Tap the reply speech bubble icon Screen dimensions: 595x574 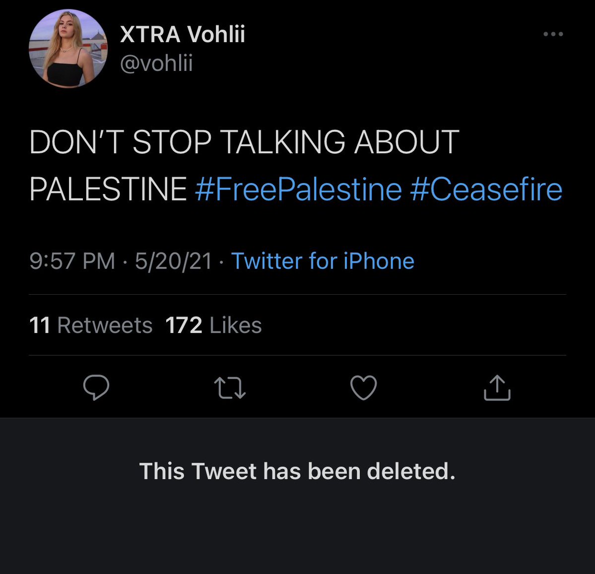pyautogui.click(x=96, y=387)
